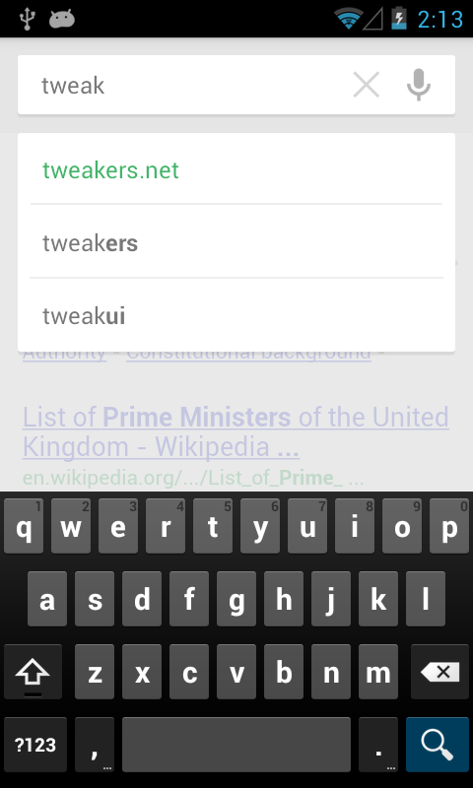
Task: Open the Wi-Fi status icon in status bar
Action: (348, 19)
